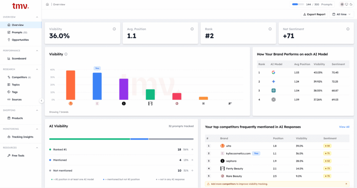Click the H brand logo under chart
The height and width of the screenshot is (188, 357).
click(x=203, y=103)
